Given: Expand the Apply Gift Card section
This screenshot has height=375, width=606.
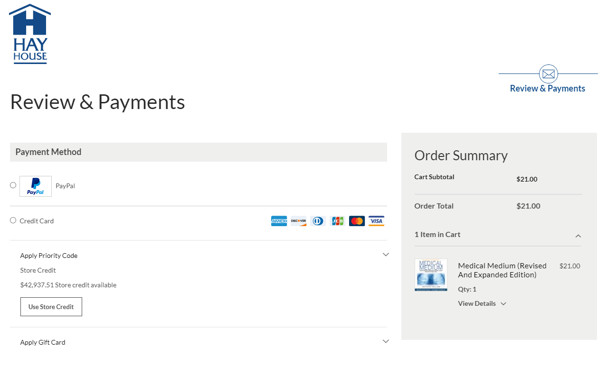Looking at the screenshot, I should [x=386, y=341].
